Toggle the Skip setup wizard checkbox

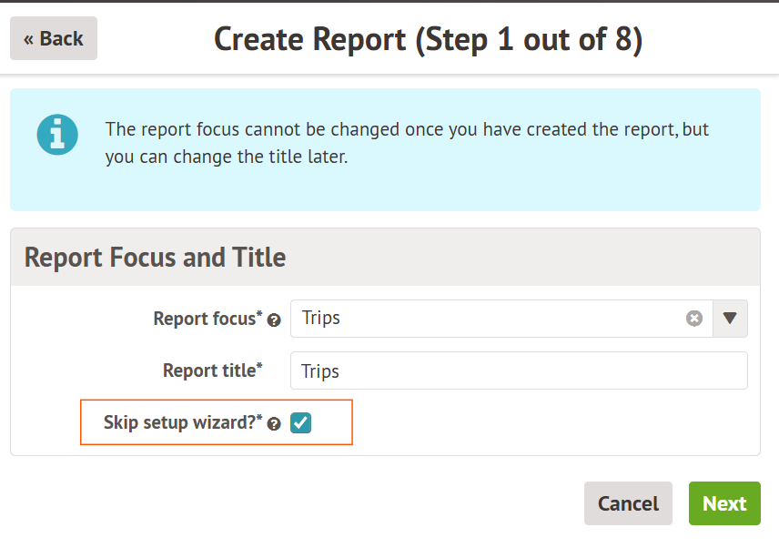301,422
